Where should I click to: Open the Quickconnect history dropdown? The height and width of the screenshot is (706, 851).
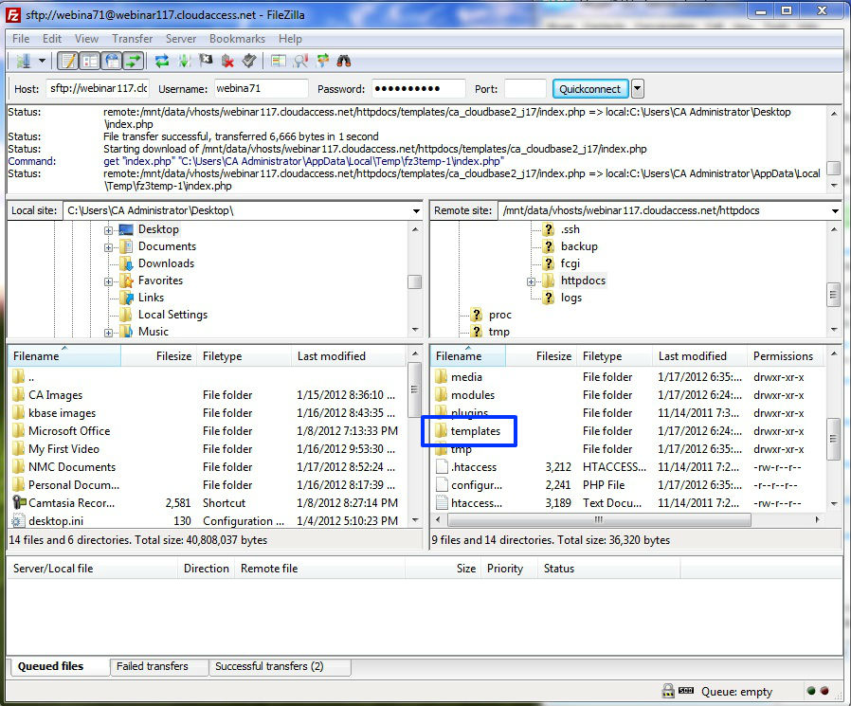pyautogui.click(x=638, y=88)
